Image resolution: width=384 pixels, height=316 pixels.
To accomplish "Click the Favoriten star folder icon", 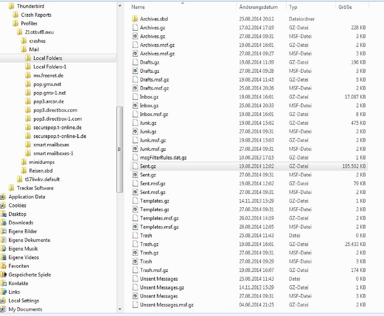I will pos(3,266).
